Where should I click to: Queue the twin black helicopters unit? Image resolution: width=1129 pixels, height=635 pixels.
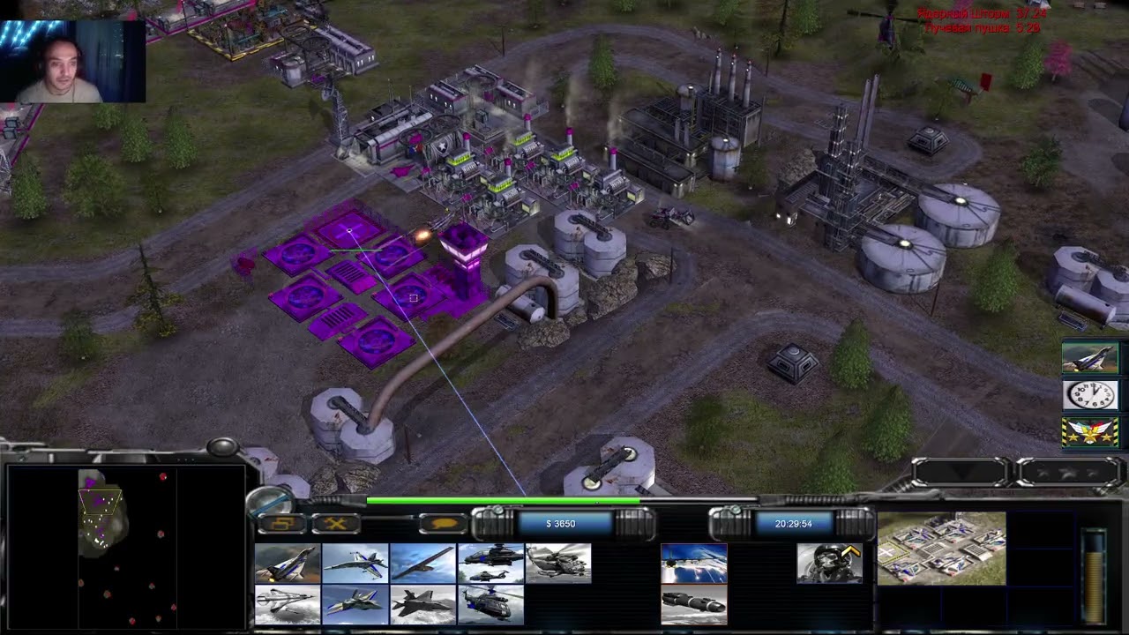[x=490, y=564]
